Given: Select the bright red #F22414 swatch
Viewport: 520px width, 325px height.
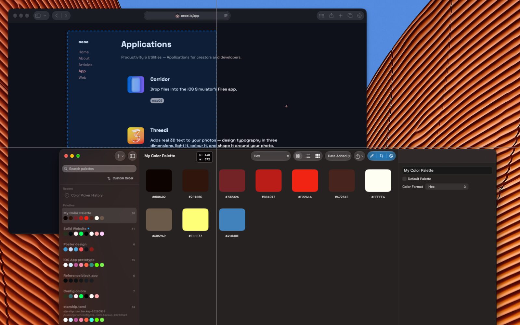Looking at the screenshot, I should 305,180.
